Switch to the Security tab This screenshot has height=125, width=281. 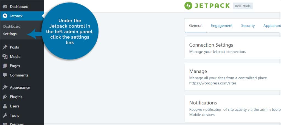(x=248, y=25)
